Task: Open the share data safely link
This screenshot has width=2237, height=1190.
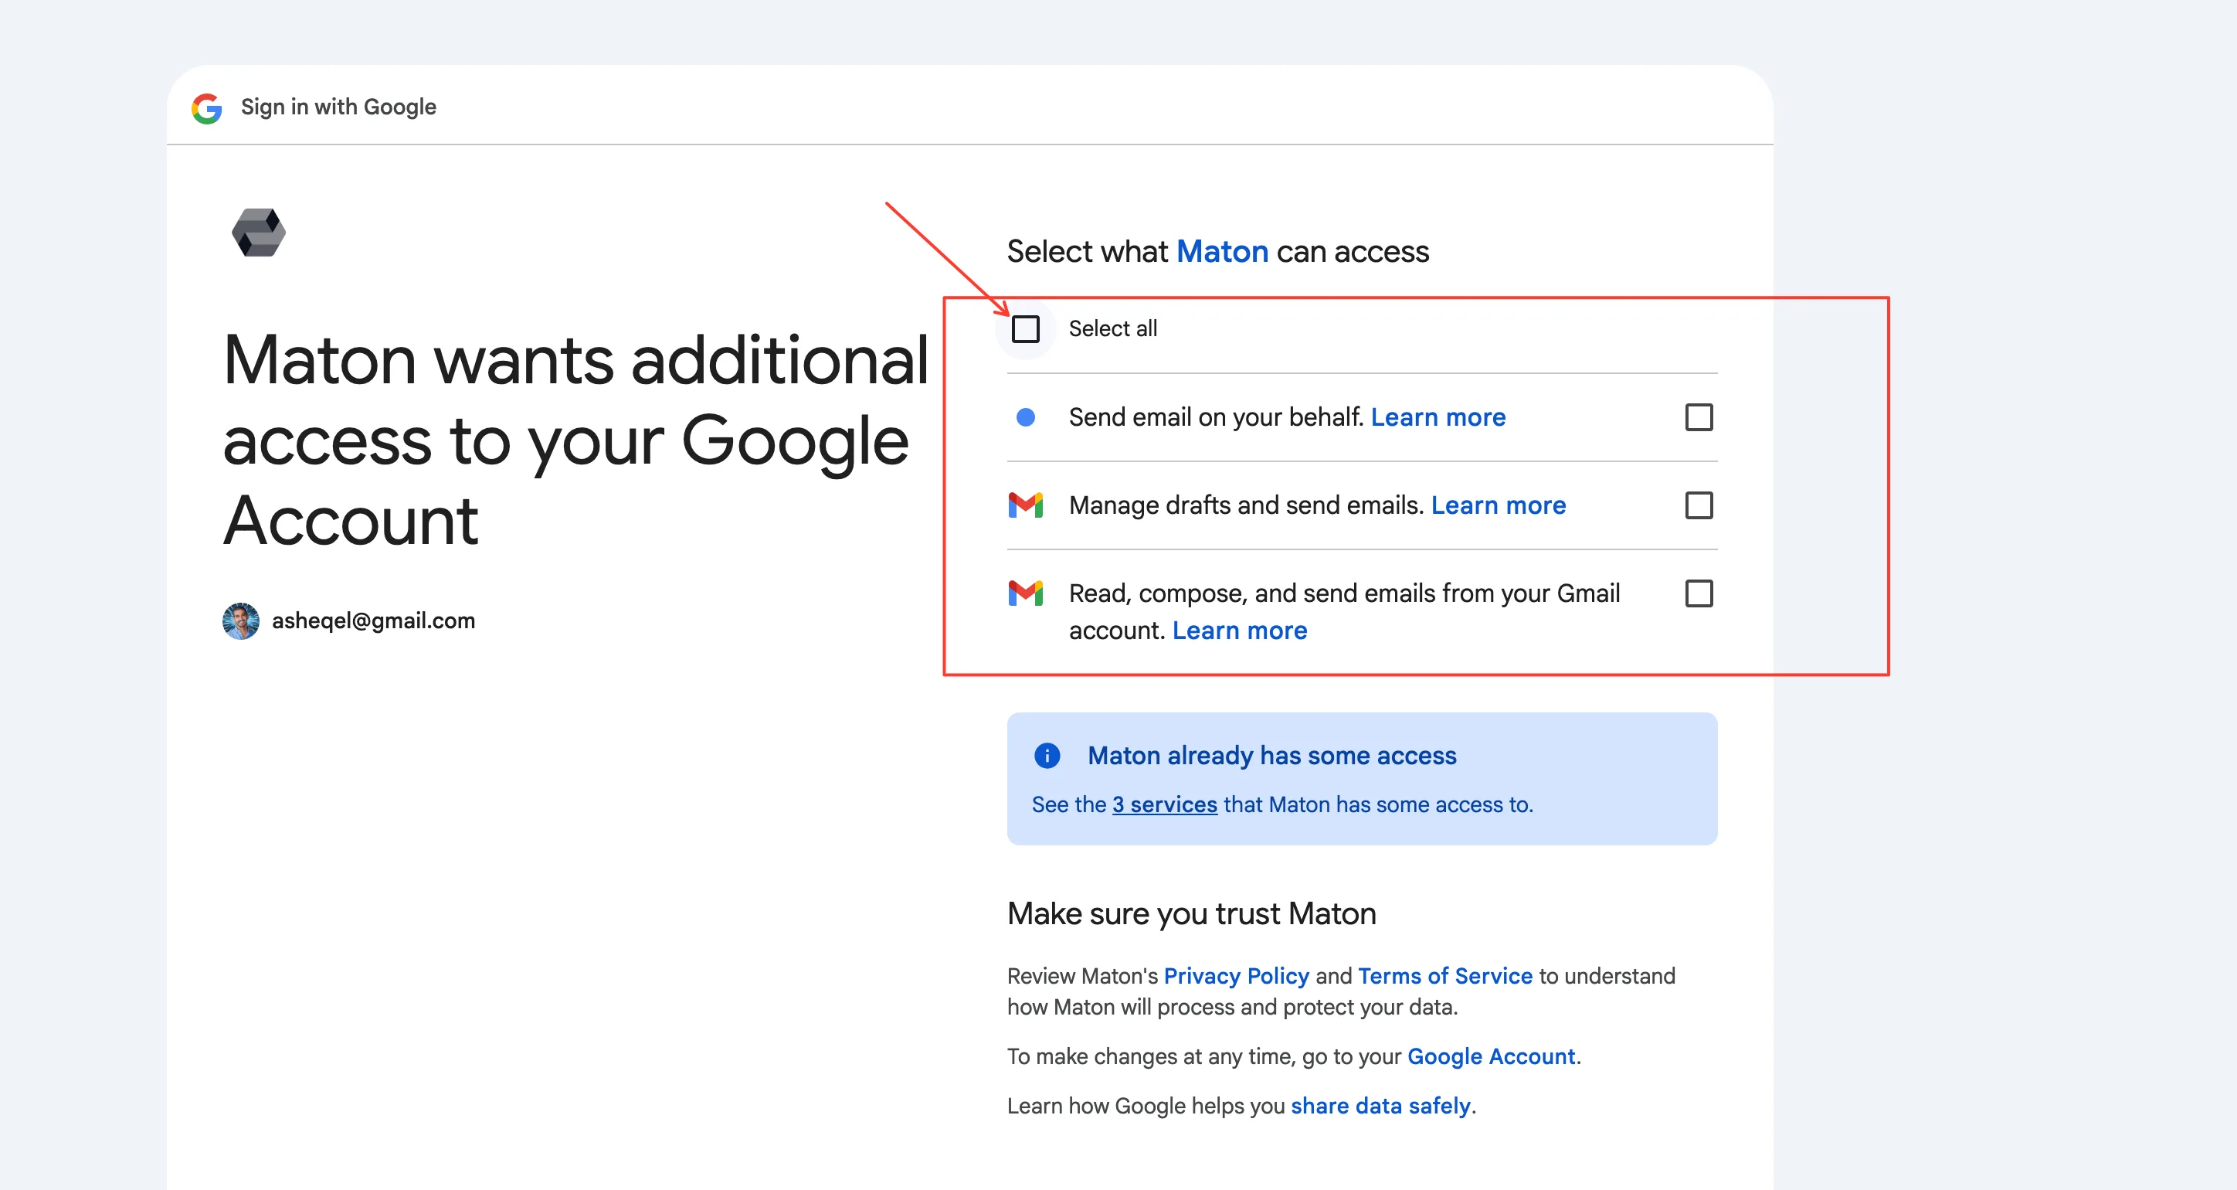Action: coord(1381,1107)
